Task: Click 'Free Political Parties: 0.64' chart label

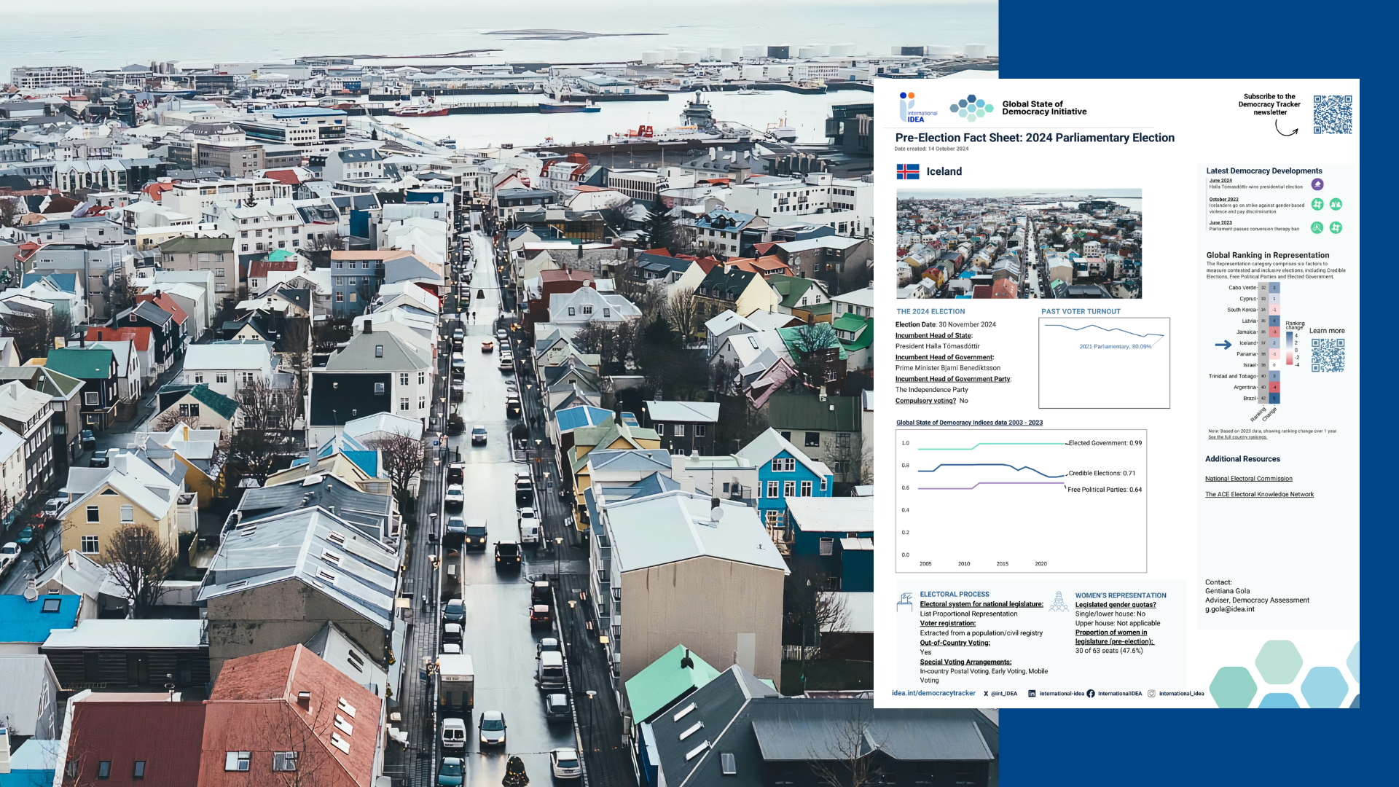Action: 1105,490
